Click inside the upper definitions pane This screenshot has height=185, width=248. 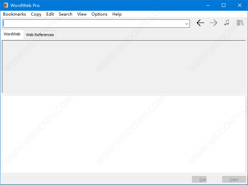[124, 66]
